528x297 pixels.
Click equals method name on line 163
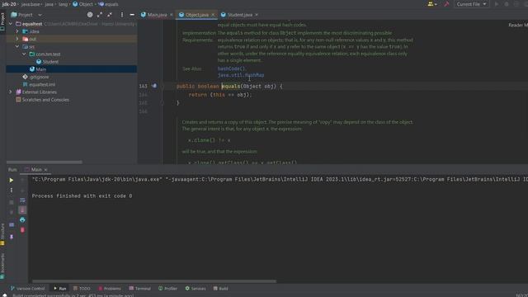pyautogui.click(x=231, y=86)
